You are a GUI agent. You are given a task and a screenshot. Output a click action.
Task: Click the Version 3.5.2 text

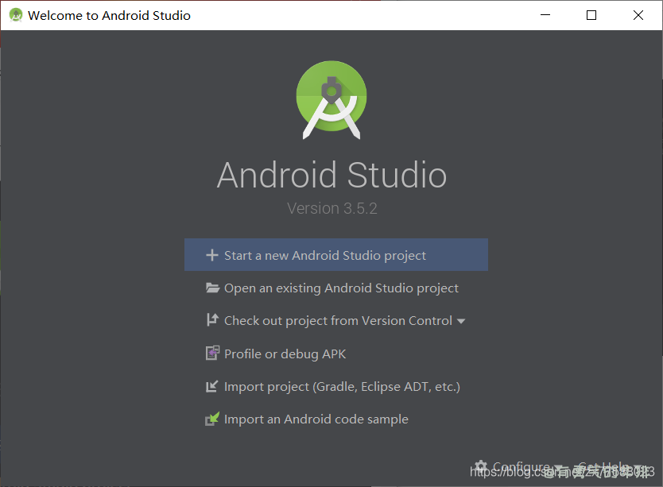[332, 208]
